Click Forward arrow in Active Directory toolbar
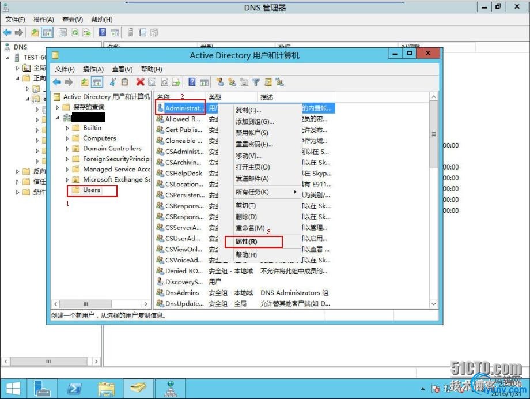 [x=69, y=82]
